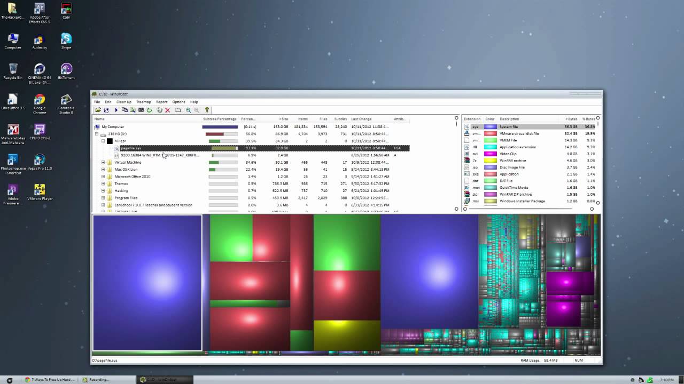The width and height of the screenshot is (684, 384).
Task: Click the taskbar clock showing 7:40 PM
Action: 666,380
